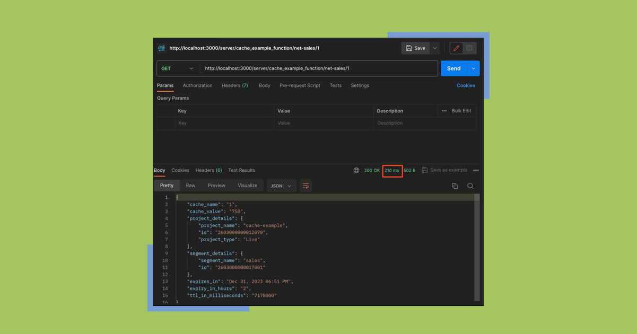637x334 pixels.
Task: Open the response Cookies tab
Action: click(180, 170)
